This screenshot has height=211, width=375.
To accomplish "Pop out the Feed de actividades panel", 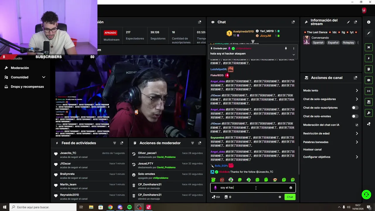I will click(x=122, y=143).
